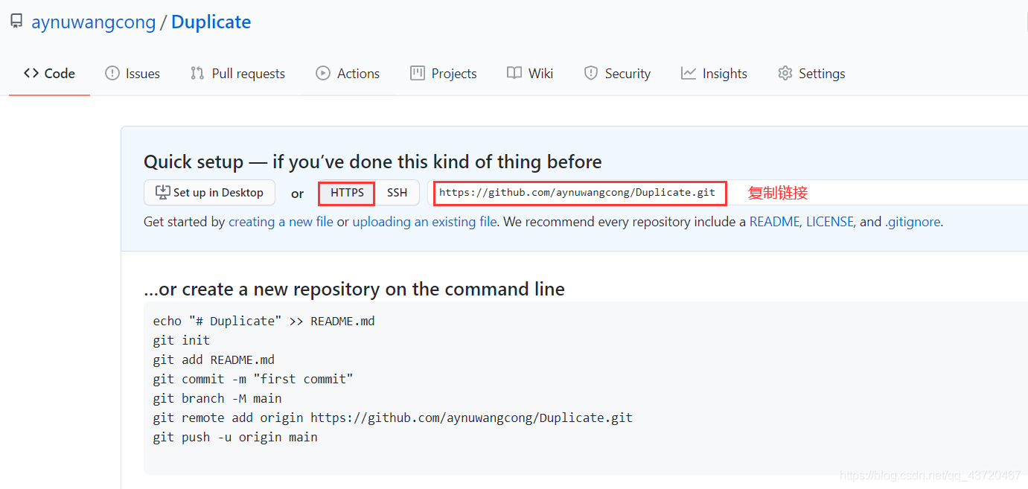The height and width of the screenshot is (489, 1028).
Task: Click the 'git branch -M main' line
Action: click(x=217, y=398)
